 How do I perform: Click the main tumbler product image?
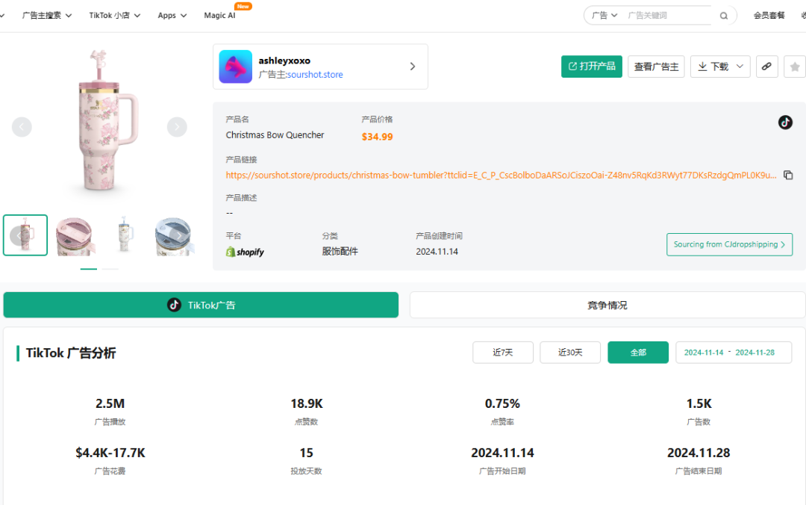107,123
